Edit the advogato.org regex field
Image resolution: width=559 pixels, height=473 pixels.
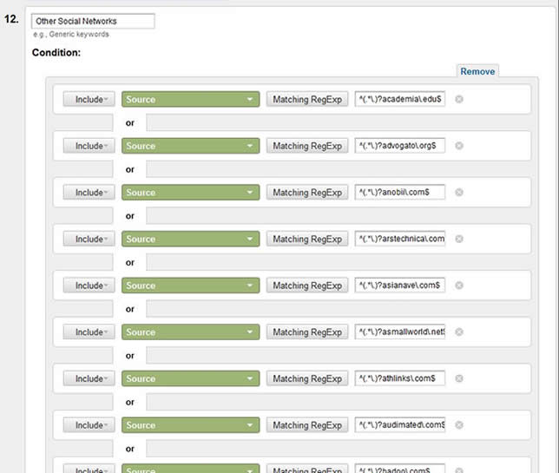pyautogui.click(x=400, y=146)
